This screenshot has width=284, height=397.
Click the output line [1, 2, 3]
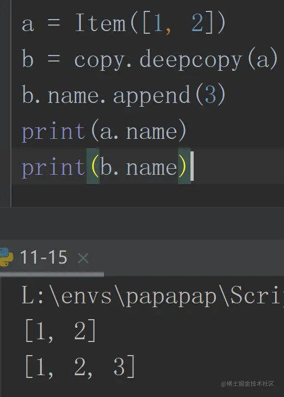click(x=81, y=367)
